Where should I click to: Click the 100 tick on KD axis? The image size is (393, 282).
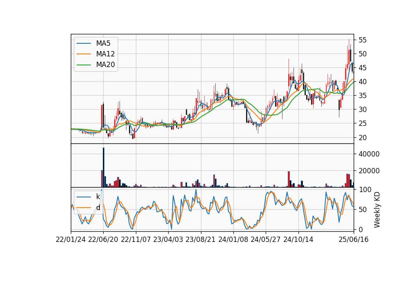pyautogui.click(x=365, y=190)
